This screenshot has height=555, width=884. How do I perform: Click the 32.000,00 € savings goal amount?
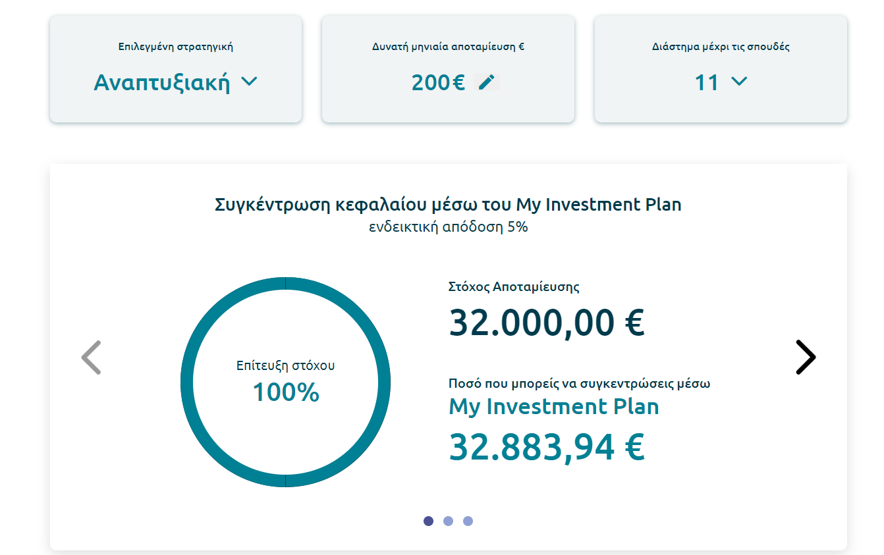546,323
